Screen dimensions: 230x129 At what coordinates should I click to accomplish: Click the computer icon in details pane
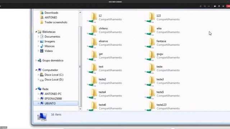pyautogui.click(x=42, y=117)
